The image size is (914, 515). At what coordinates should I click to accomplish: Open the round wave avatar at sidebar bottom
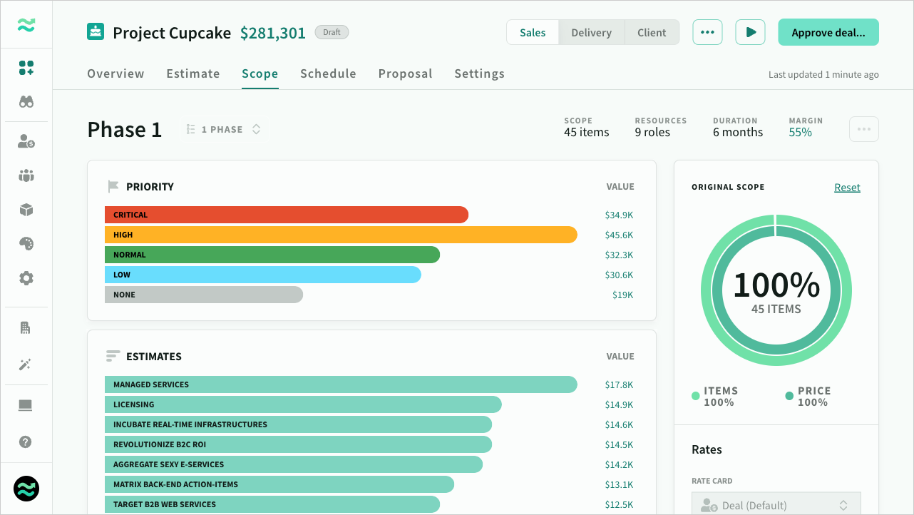(26, 489)
